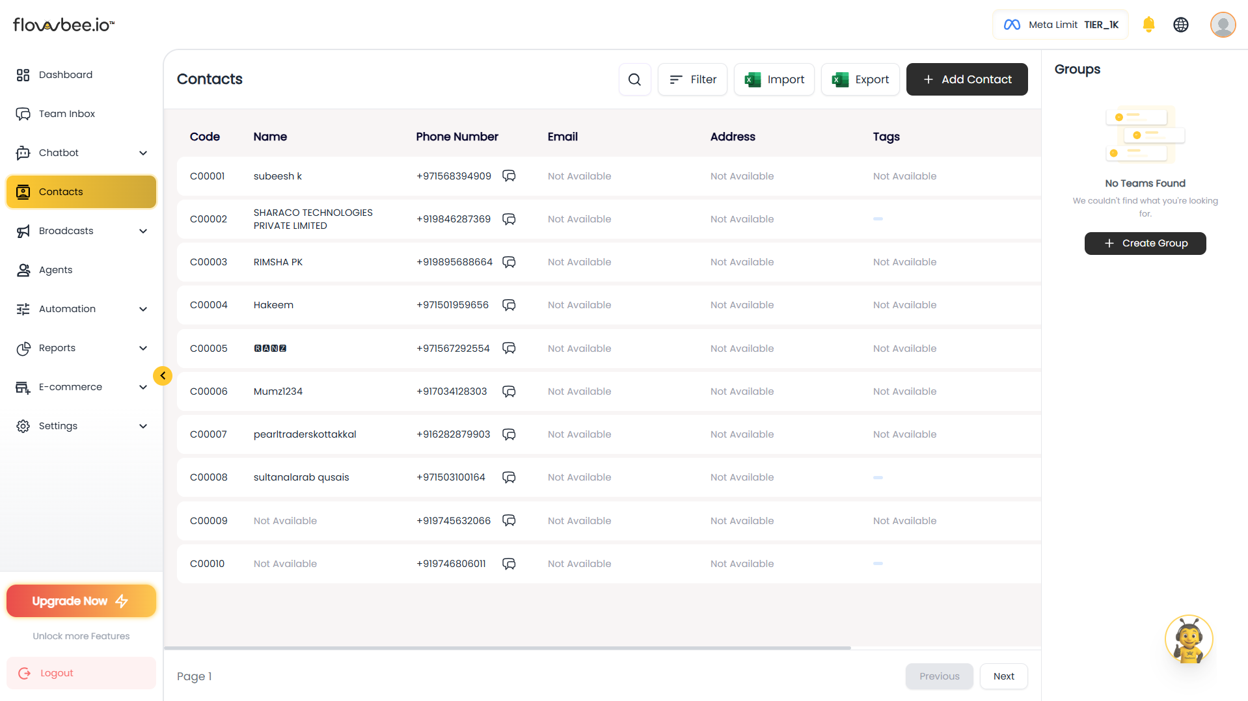The image size is (1248, 701).
Task: Open chat icon in Hakeem's row
Action: 509,305
